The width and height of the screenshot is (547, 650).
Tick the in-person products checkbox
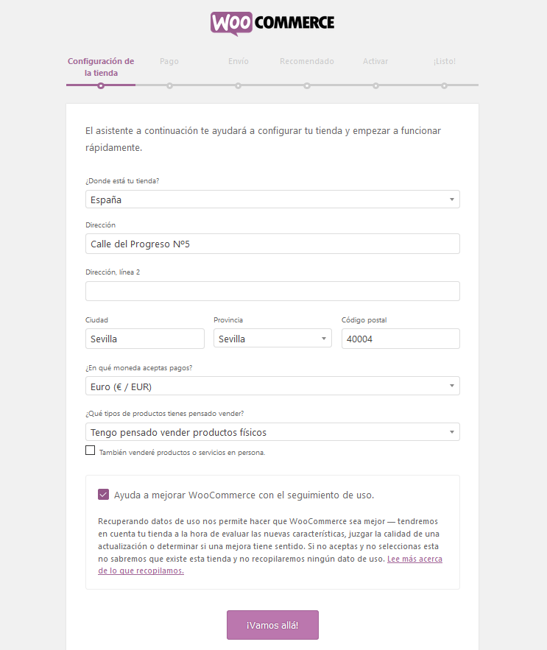(x=91, y=451)
